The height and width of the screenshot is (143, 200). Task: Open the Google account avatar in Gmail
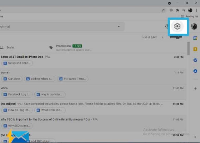[x=194, y=26]
